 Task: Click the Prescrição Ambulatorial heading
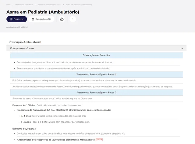pos(25,42)
